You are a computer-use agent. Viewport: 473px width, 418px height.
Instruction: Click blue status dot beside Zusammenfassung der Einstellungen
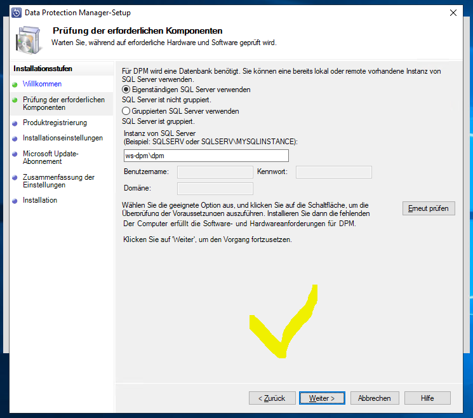(x=15, y=178)
